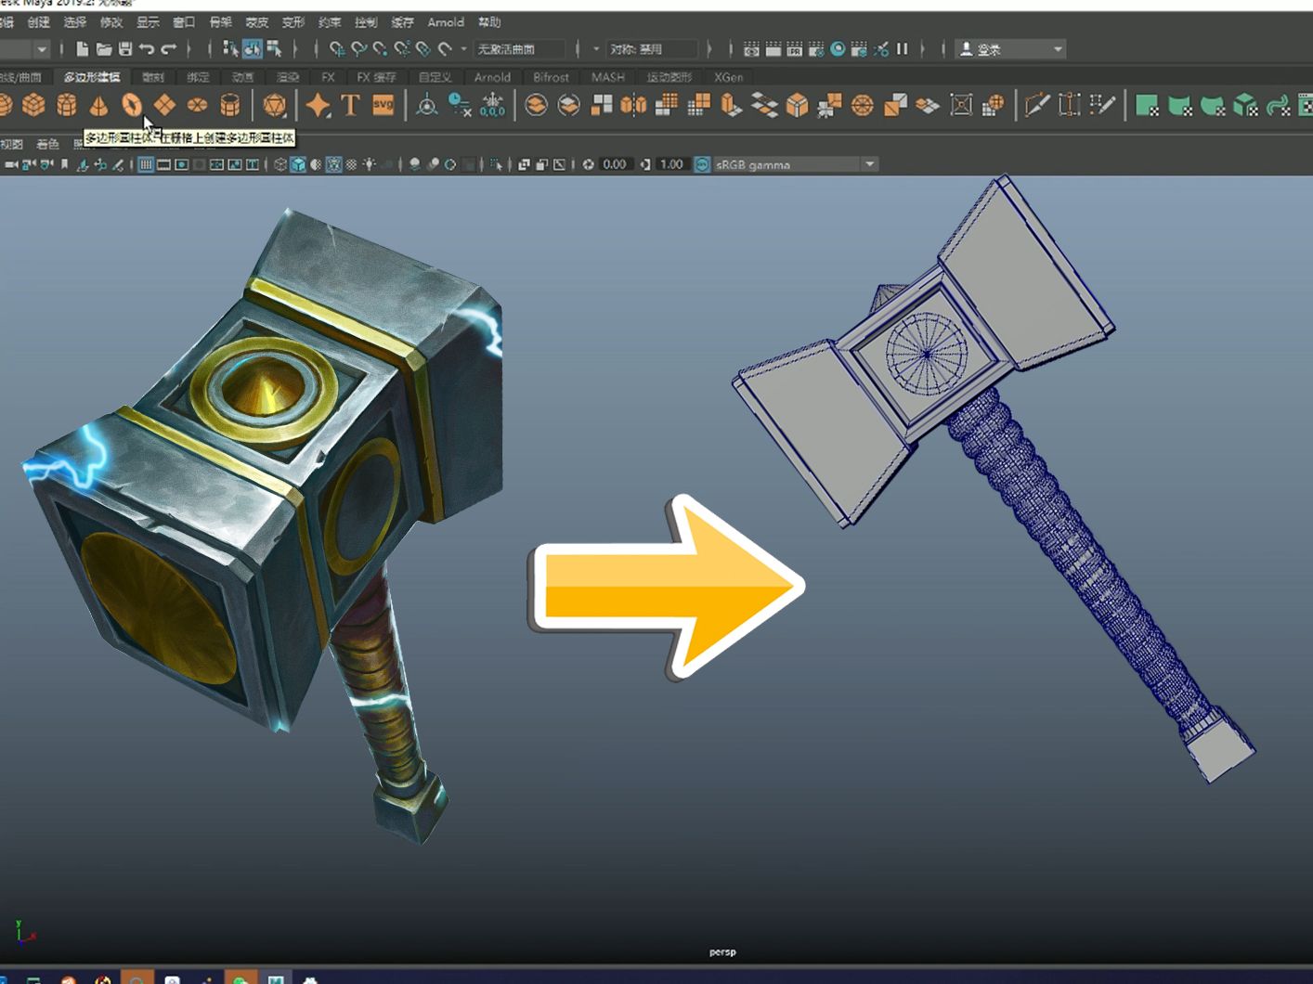The height and width of the screenshot is (984, 1313).
Task: Switch to the MASH shelf tab
Action: coord(608,77)
